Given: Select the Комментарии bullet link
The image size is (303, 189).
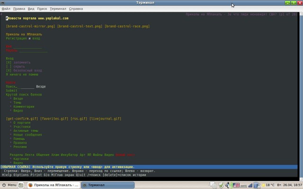Looking at the screenshot, I should [x=24, y=107].
